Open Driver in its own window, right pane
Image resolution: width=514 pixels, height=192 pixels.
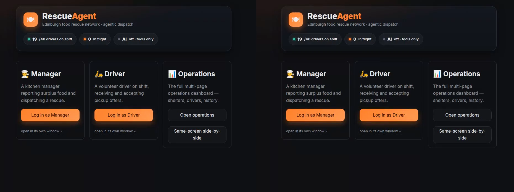(x=380, y=131)
